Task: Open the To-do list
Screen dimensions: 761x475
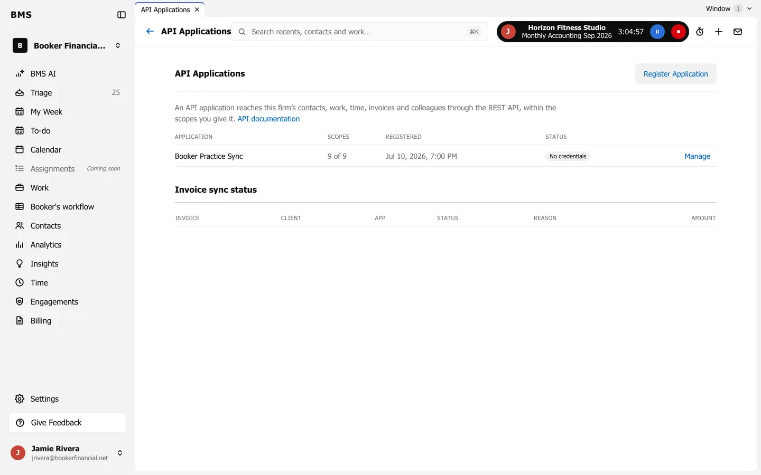Action: click(67, 131)
